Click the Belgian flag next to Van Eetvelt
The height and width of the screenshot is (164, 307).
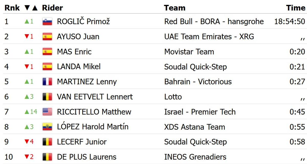pyautogui.click(x=47, y=97)
